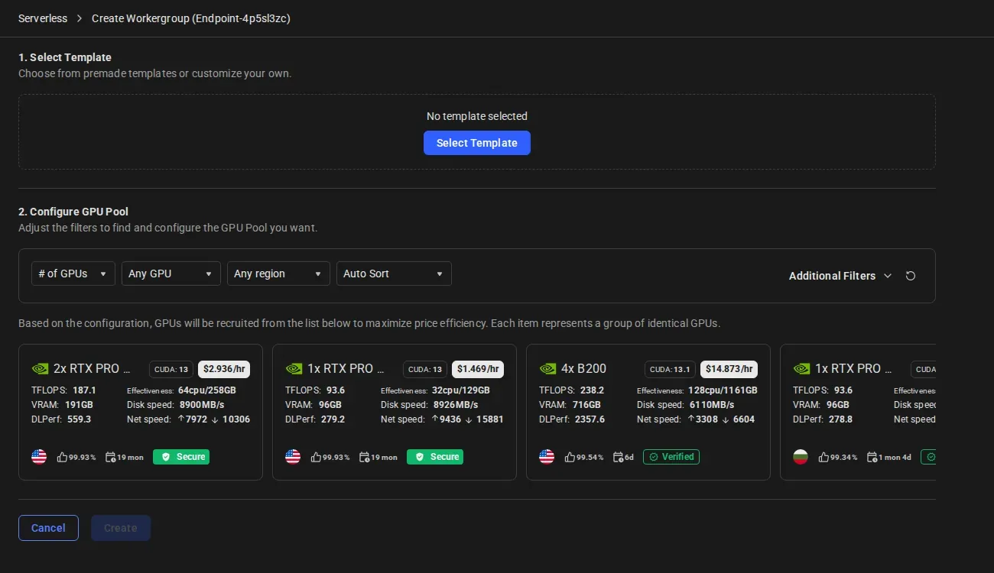The height and width of the screenshot is (573, 994).
Task: Click the $1.469/hr price badge
Action: click(478, 369)
